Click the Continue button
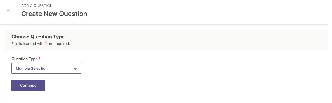Viewport: 332px width, 103px height. pos(28,85)
